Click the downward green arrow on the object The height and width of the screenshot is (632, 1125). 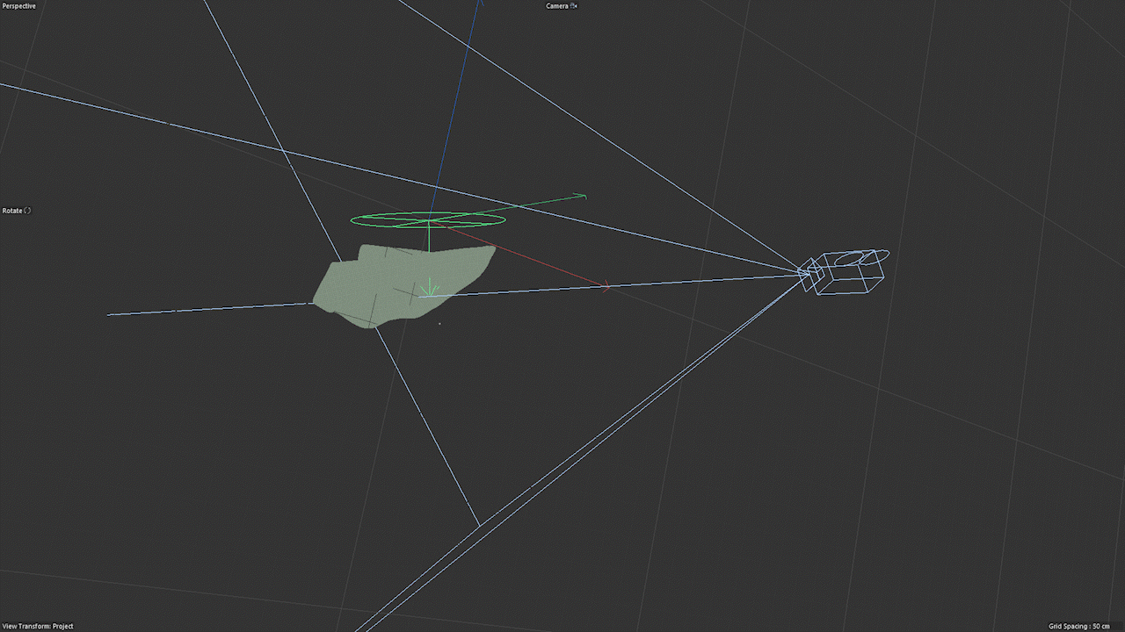tap(429, 289)
